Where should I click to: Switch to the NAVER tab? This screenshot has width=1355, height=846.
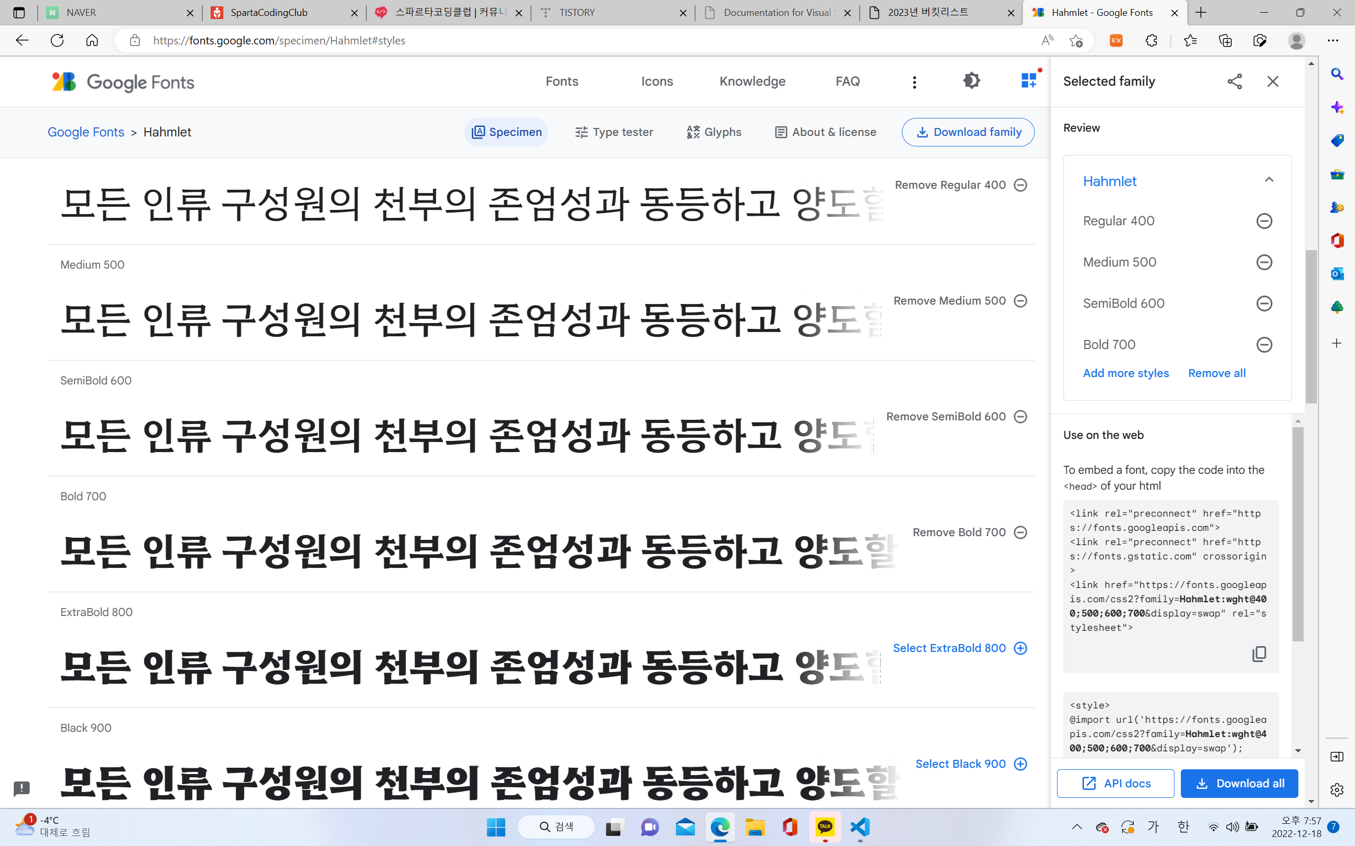120,12
